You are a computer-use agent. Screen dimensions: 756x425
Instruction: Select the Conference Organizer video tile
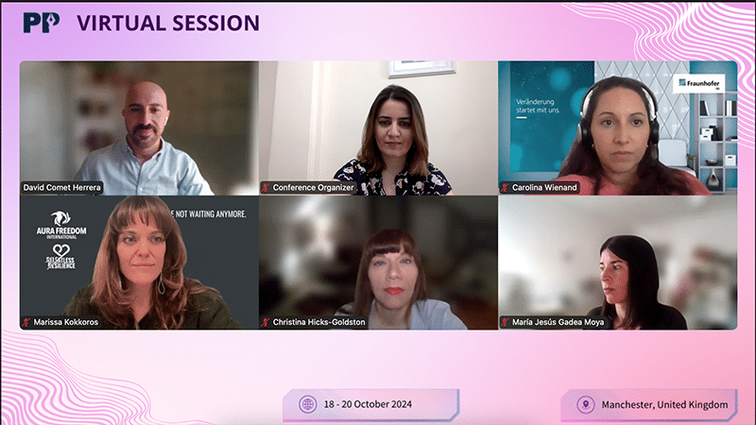[x=379, y=128]
